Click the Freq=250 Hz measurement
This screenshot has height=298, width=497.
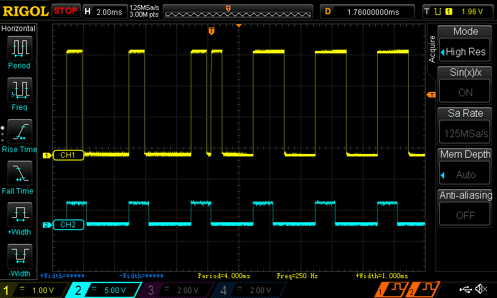pyautogui.click(x=298, y=276)
